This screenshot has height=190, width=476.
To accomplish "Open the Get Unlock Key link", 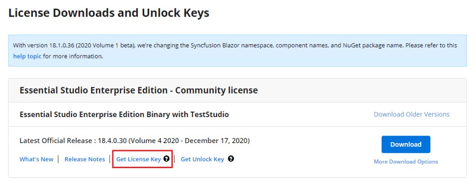I will pos(202,159).
